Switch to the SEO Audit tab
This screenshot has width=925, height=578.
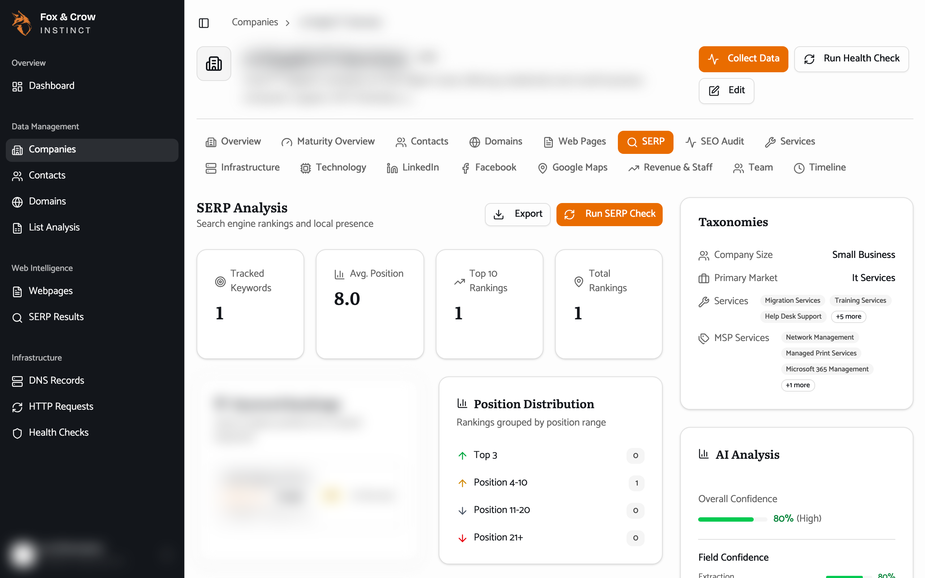pos(715,142)
